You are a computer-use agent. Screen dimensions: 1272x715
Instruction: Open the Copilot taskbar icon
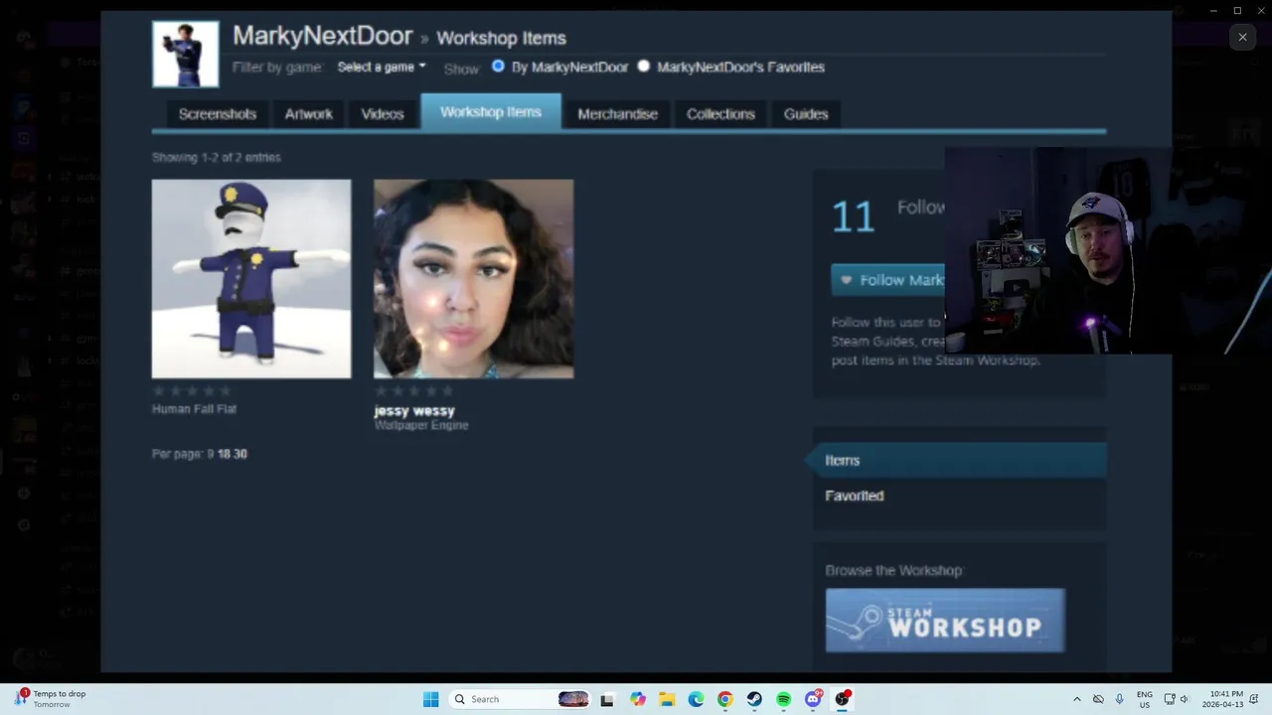[x=637, y=699]
